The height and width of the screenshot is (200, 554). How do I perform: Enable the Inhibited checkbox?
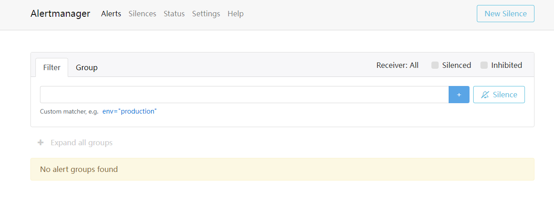484,65
